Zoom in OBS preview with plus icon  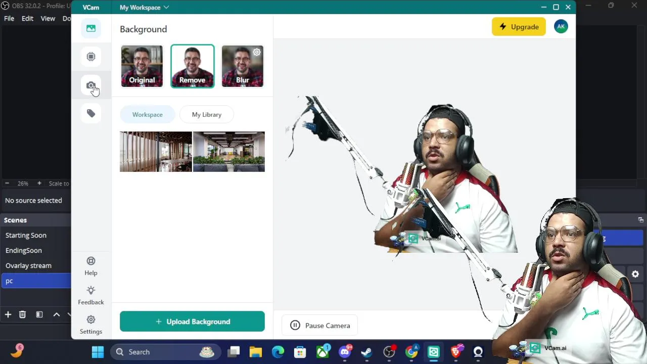(x=39, y=184)
